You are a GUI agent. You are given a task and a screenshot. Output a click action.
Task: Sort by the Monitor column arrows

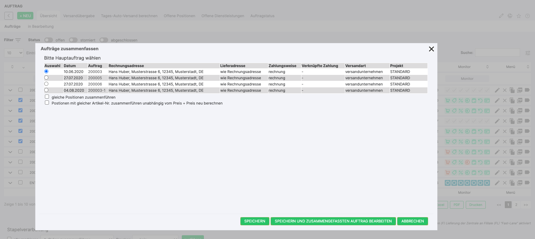pyautogui.click(x=487, y=67)
